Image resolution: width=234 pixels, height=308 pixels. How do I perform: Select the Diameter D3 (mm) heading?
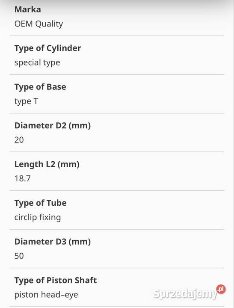click(x=53, y=242)
